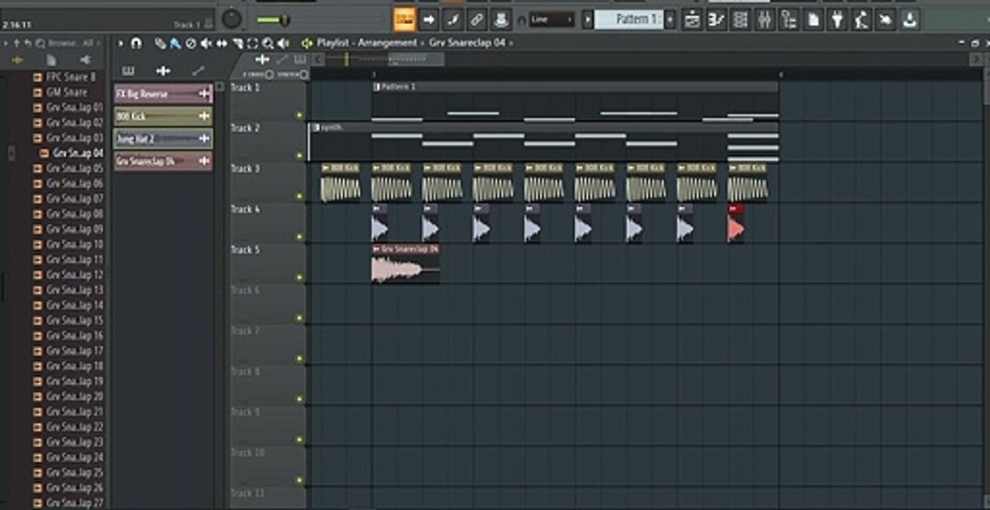Click the brush-shaped step editing icon

[x=453, y=20]
